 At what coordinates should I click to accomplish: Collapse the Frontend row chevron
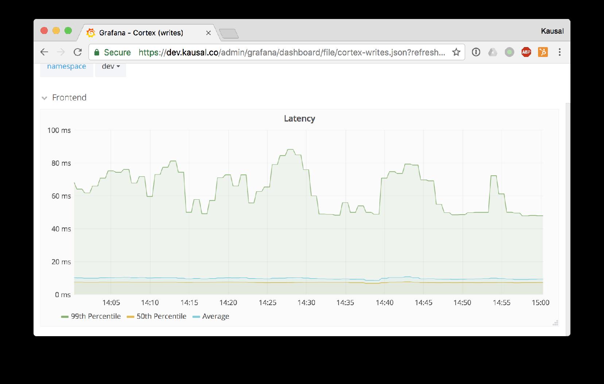44,98
